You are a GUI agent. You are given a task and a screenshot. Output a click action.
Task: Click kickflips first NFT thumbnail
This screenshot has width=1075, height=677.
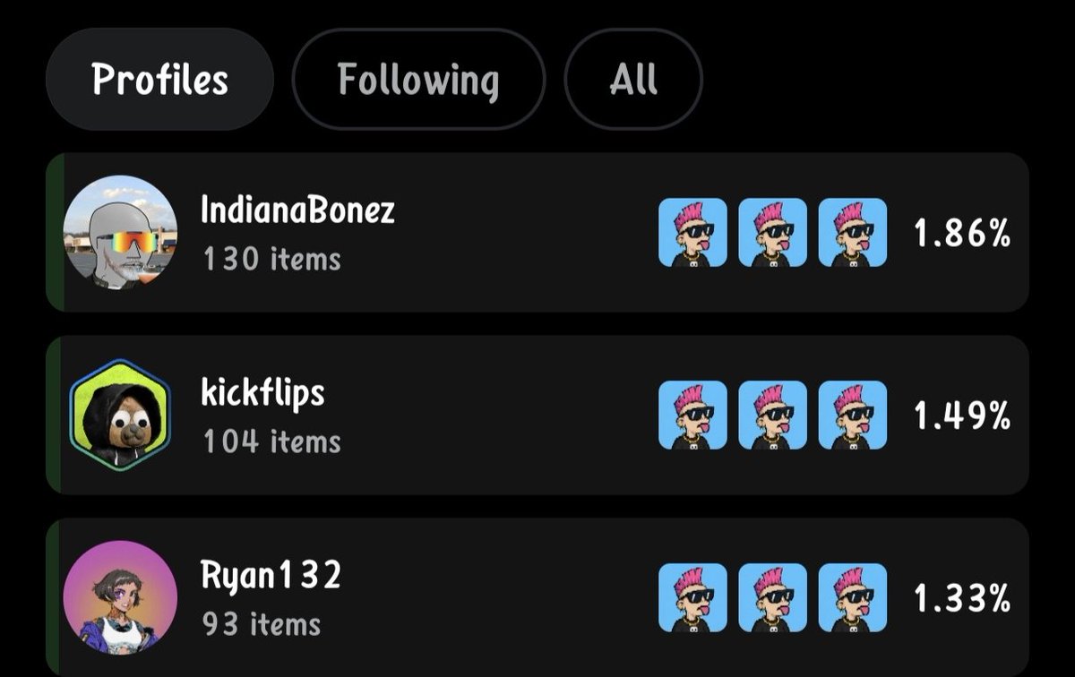pyautogui.click(x=692, y=416)
